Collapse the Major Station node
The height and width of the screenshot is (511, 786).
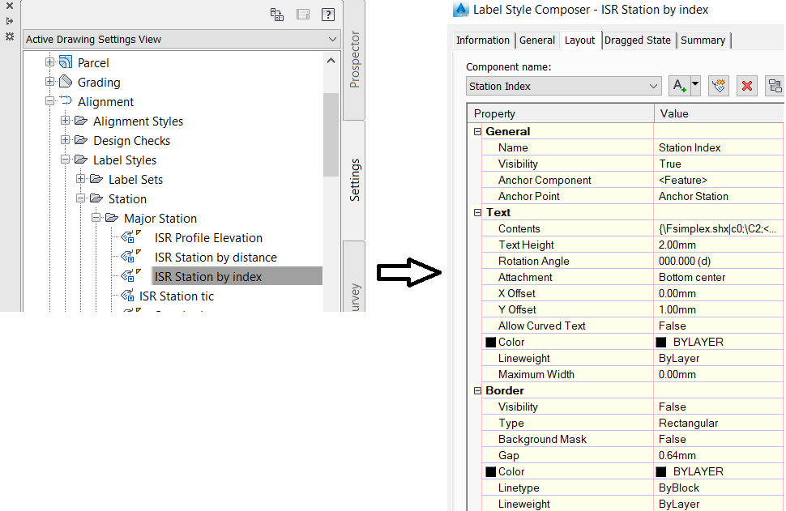96,218
